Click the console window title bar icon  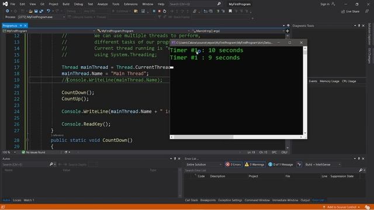coord(174,43)
